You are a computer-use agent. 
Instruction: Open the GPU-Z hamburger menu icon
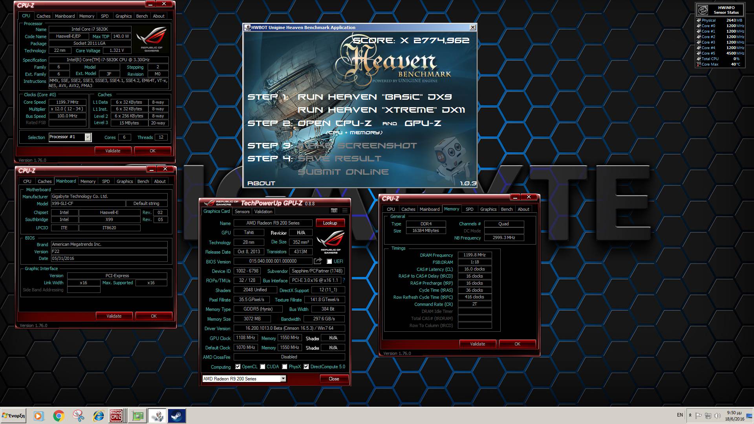click(345, 210)
